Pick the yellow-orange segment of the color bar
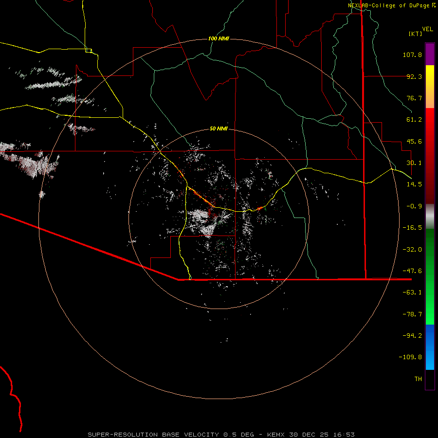 (x=430, y=87)
